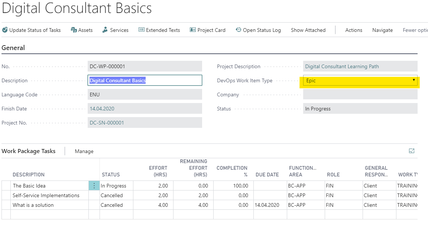Open the DevOps Work Item Type dropdown
The height and width of the screenshot is (232, 428).
[x=414, y=80]
